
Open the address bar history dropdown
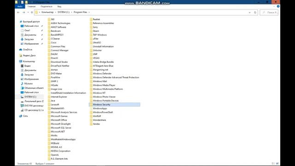[x=250, y=12]
